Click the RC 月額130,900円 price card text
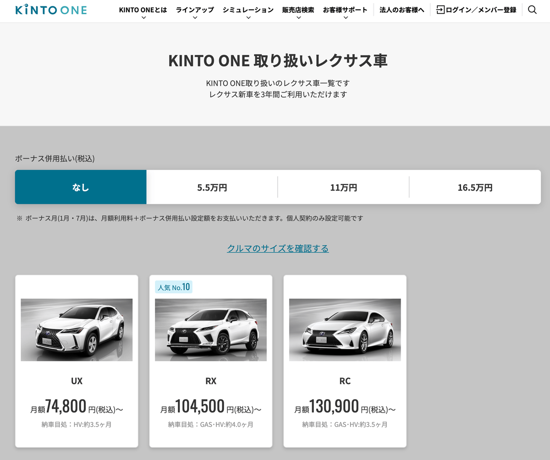550x460 pixels. click(345, 406)
